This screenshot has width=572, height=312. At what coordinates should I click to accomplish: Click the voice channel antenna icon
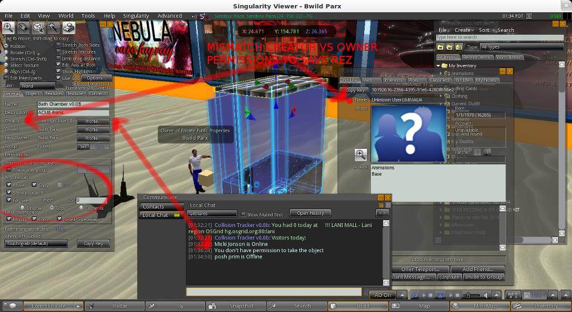pyautogui.click(x=513, y=295)
